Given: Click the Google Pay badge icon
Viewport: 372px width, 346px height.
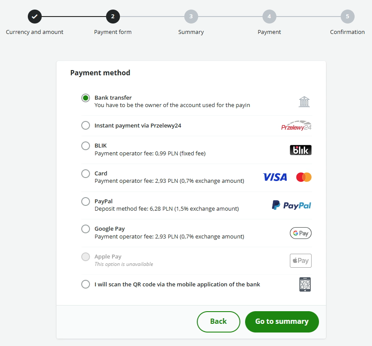Looking at the screenshot, I should [x=300, y=233].
